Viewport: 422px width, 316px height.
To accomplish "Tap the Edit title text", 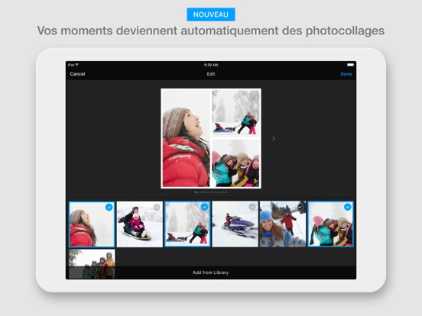I will coord(211,74).
